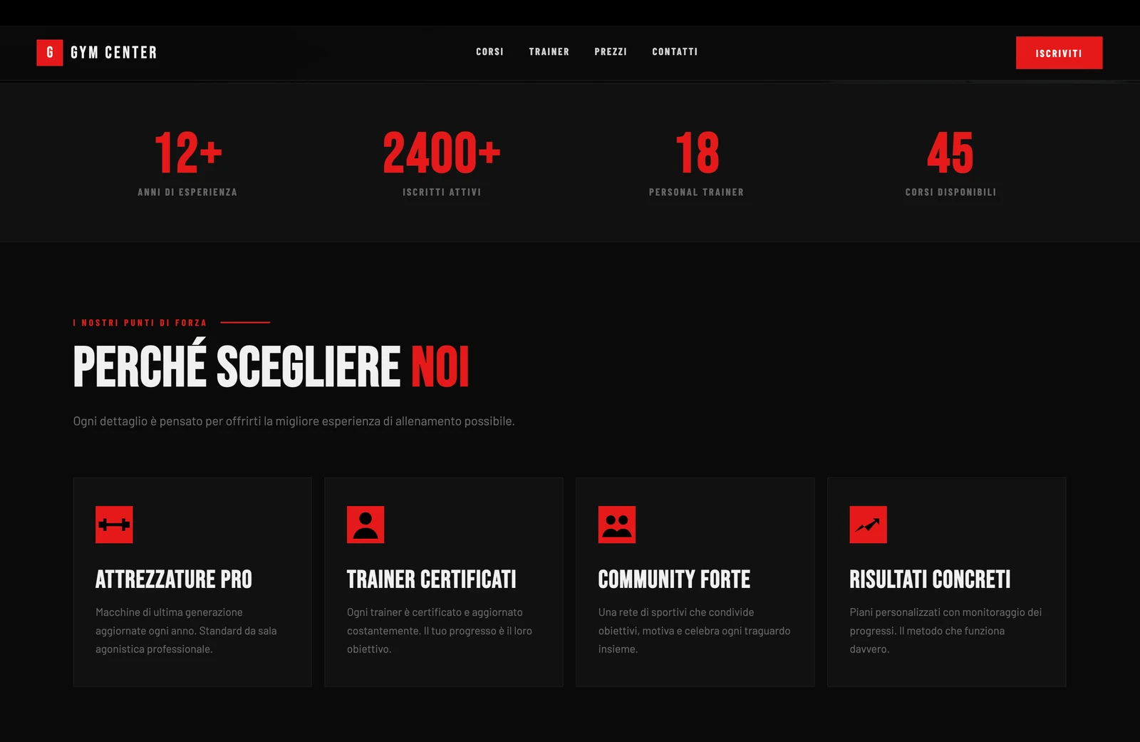Click the Anni di Esperienza label

pyautogui.click(x=187, y=192)
